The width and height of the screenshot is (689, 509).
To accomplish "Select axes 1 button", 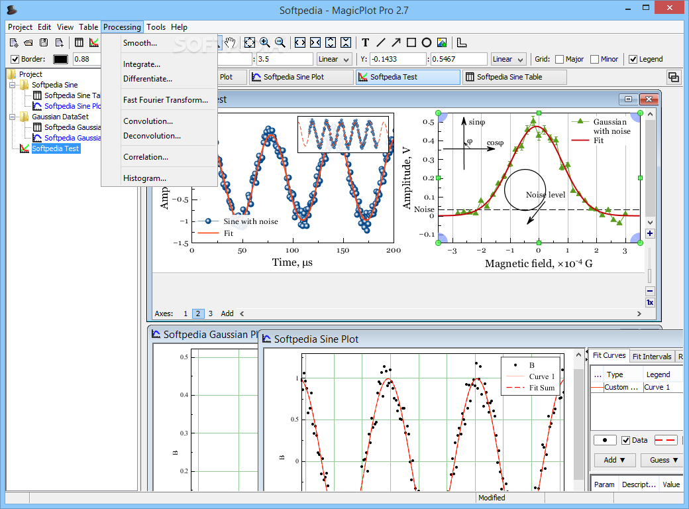I will [185, 313].
